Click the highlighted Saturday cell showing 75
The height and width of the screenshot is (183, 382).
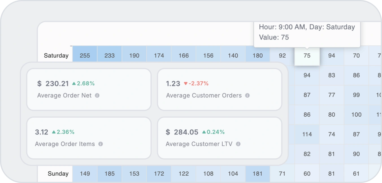307,56
